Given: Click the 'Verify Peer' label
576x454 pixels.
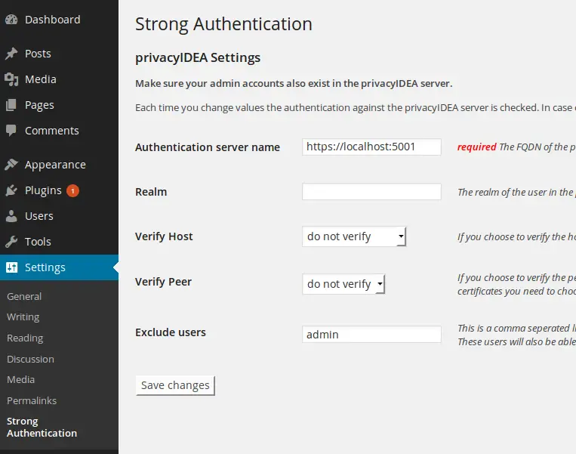Looking at the screenshot, I should point(164,282).
